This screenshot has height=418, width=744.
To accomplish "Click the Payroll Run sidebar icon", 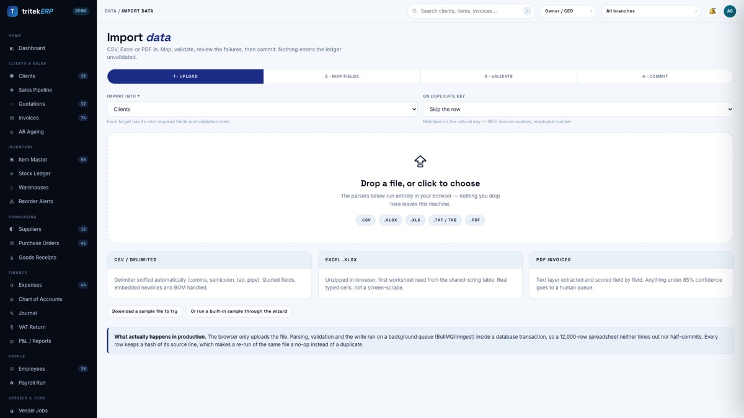I will point(12,383).
